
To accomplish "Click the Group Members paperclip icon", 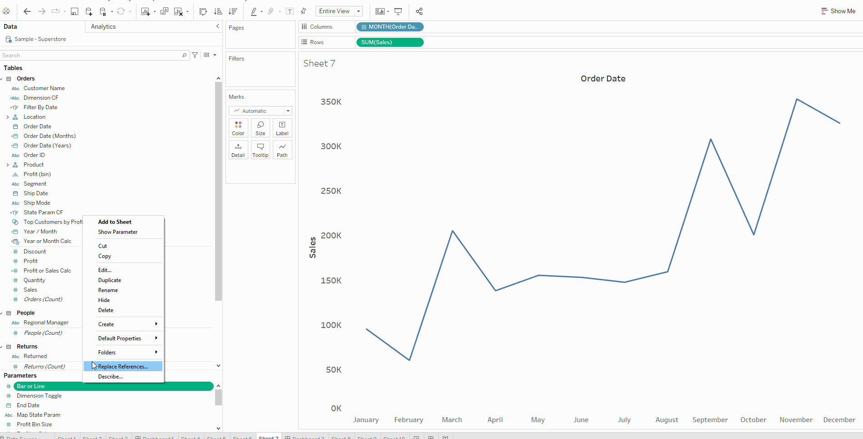I will click(271, 11).
